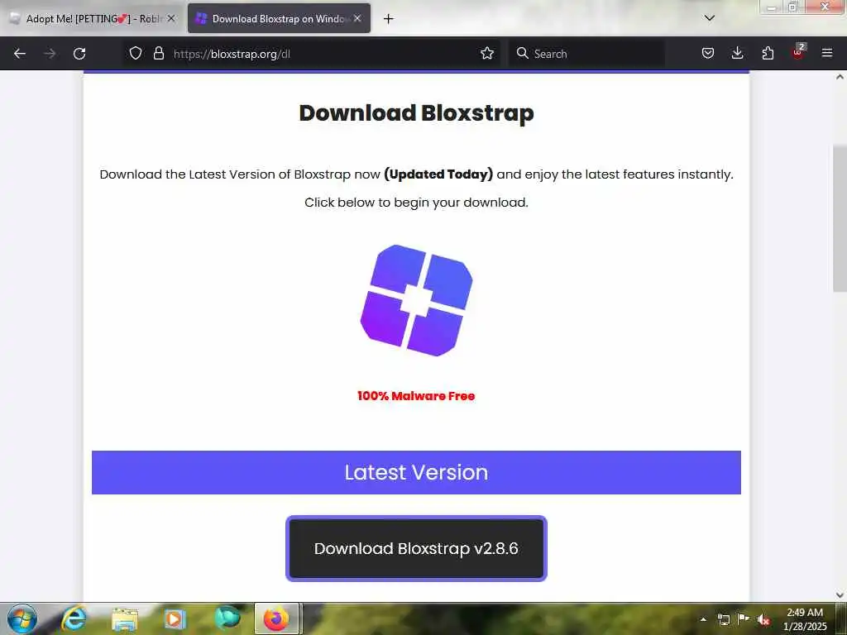This screenshot has height=635, width=847.
Task: Click the page vertical scrollbar thumb
Action: click(840, 218)
